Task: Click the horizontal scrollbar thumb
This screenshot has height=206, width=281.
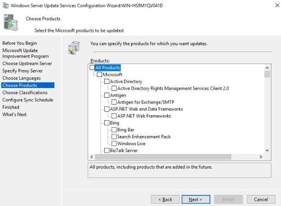Action: pyautogui.click(x=163, y=157)
